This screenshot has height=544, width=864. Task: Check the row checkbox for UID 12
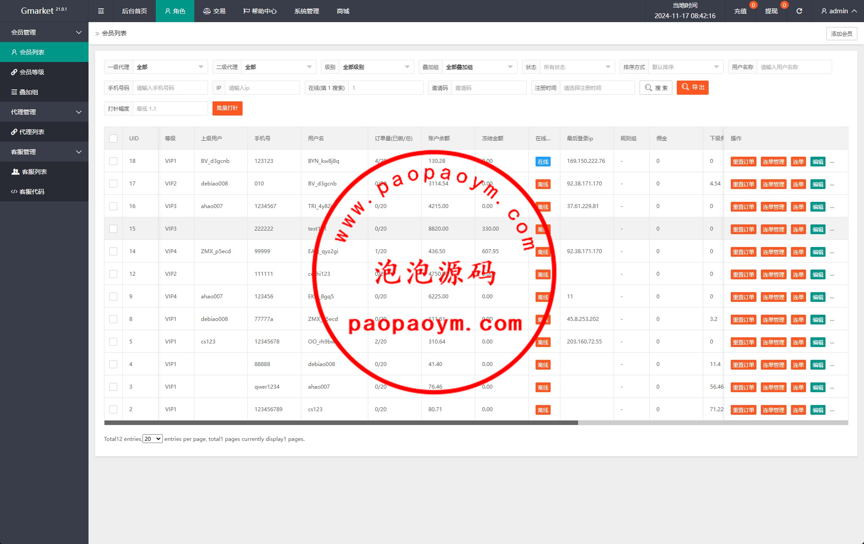click(x=113, y=274)
